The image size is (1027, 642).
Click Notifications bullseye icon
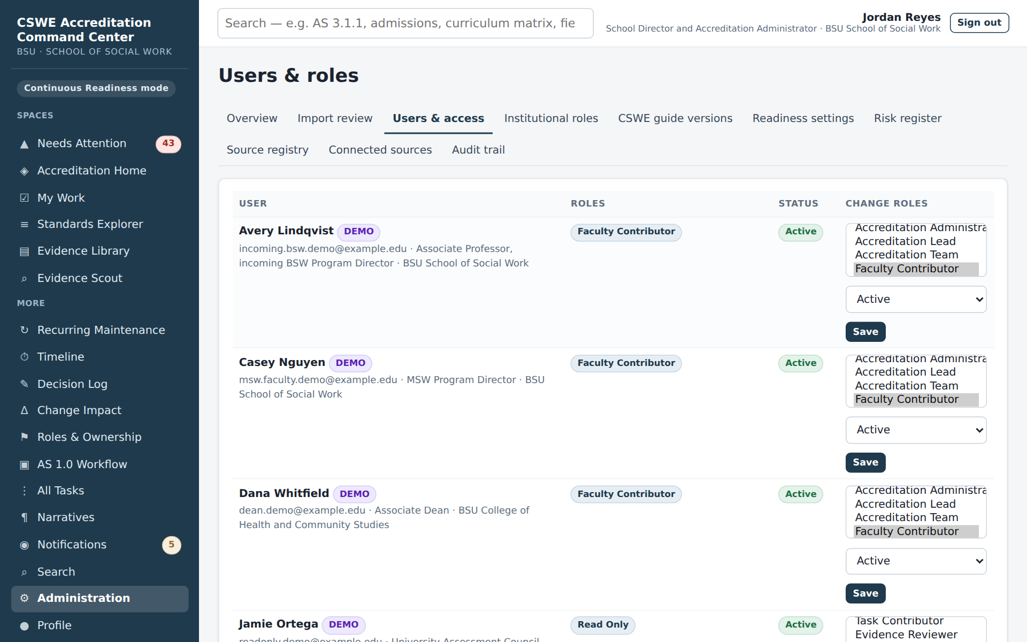pos(24,545)
